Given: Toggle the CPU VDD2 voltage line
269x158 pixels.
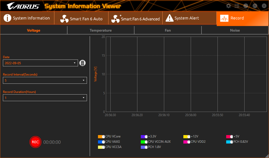Looking at the screenshot, I should click(187, 142).
